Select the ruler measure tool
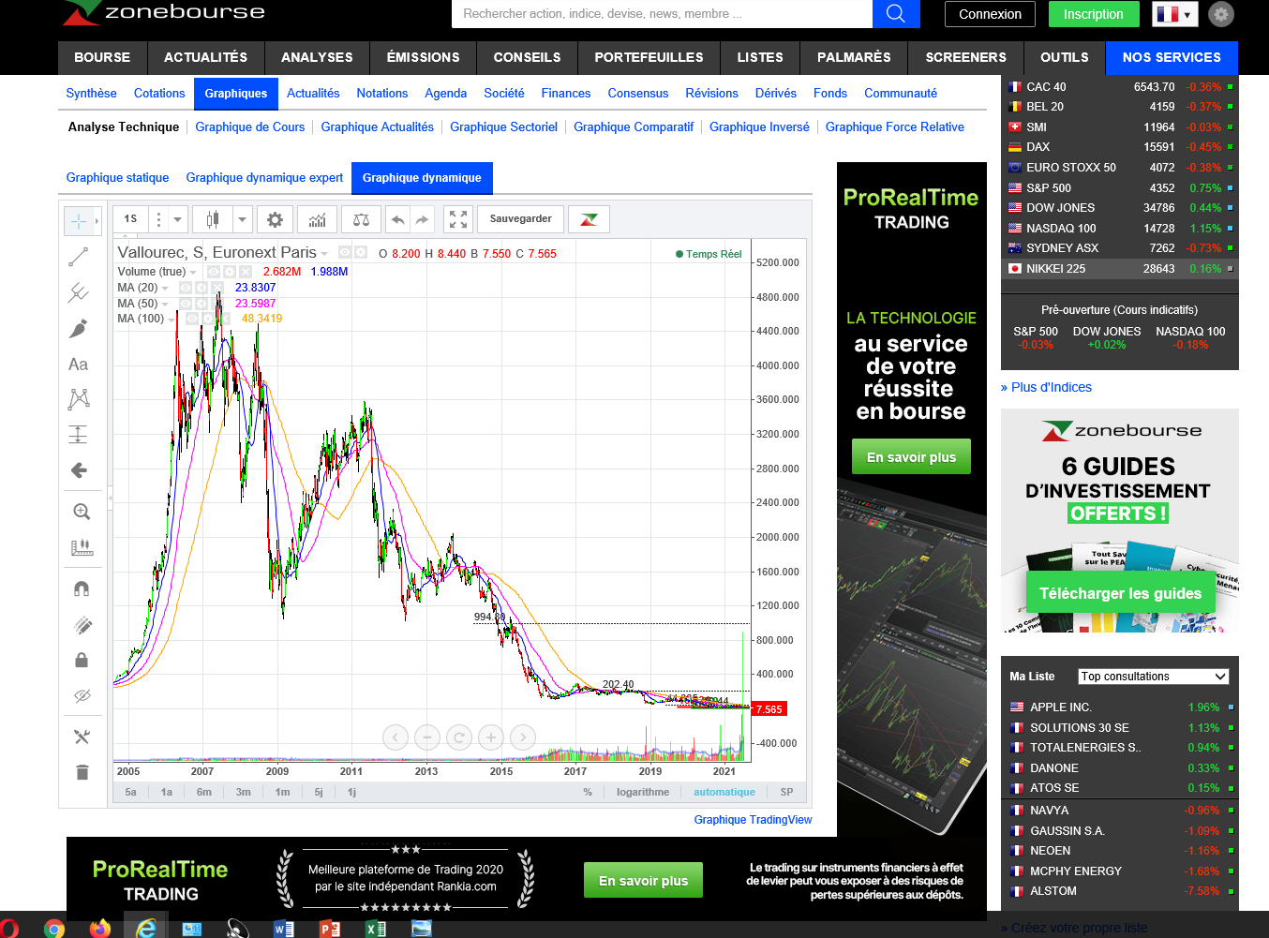This screenshot has width=1269, height=938. point(82,547)
